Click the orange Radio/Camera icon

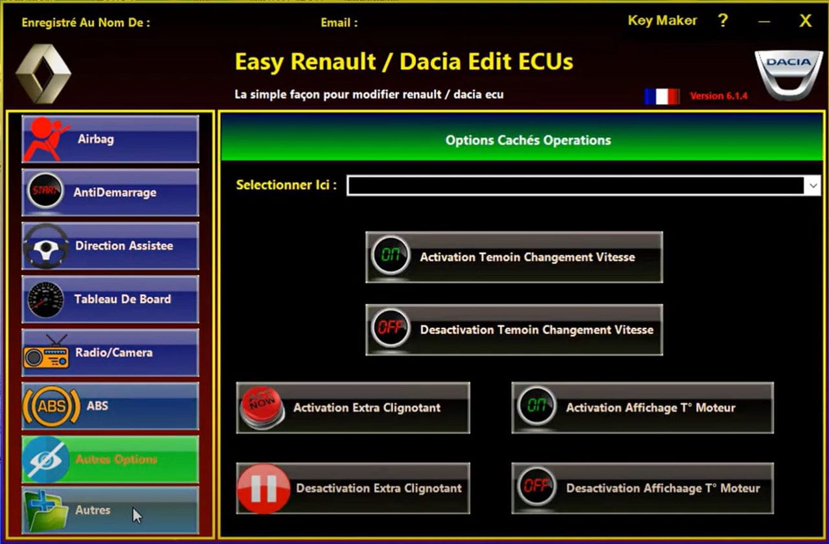pos(46,353)
